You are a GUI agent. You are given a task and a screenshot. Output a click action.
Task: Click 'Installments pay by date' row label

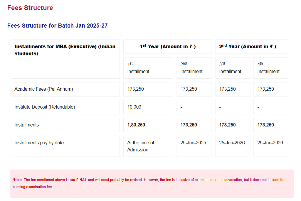pos(39,143)
